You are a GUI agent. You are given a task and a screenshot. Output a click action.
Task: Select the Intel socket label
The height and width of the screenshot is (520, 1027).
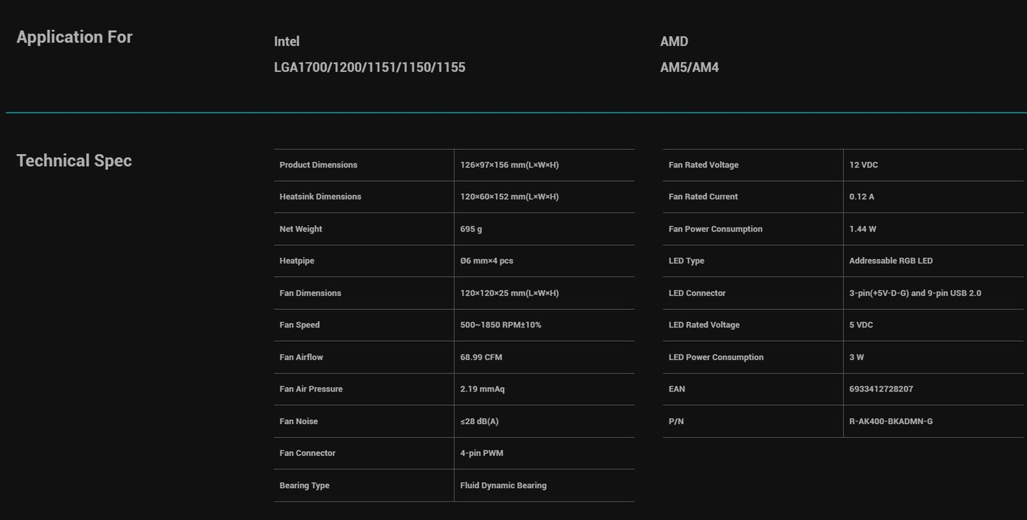(x=286, y=41)
